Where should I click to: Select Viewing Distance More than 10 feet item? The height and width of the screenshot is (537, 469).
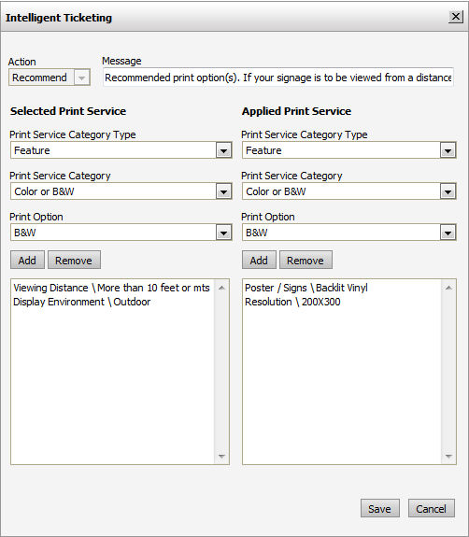click(x=111, y=288)
